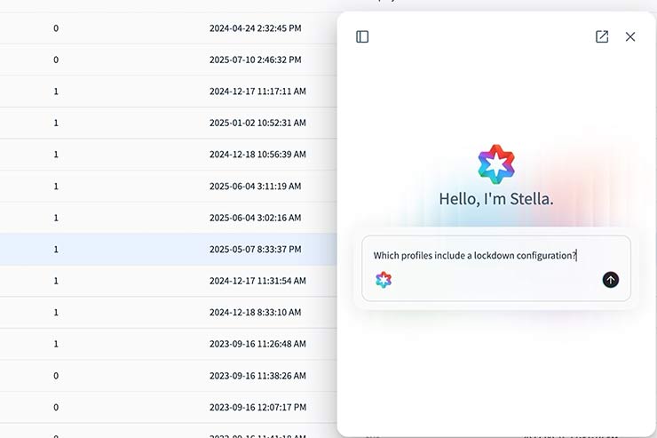Click the small Stella icon in prompt box
The height and width of the screenshot is (438, 657).
coord(384,280)
